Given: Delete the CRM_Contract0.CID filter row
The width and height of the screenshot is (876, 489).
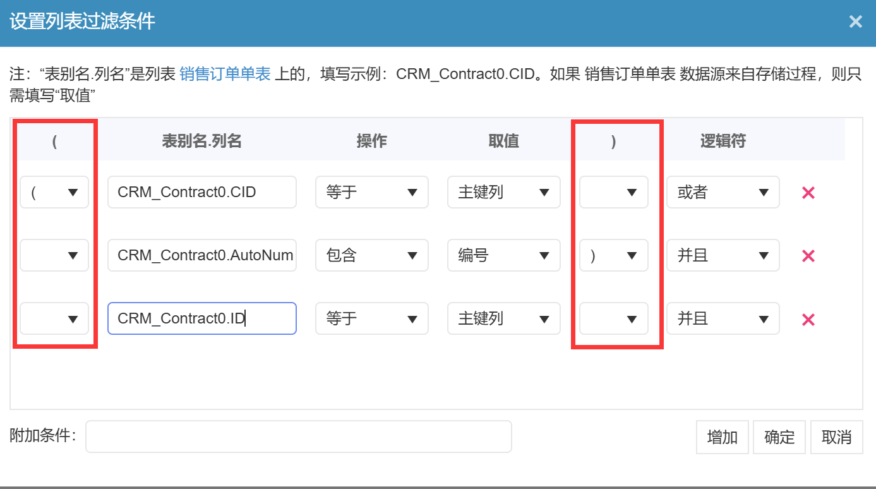Looking at the screenshot, I should click(x=808, y=193).
